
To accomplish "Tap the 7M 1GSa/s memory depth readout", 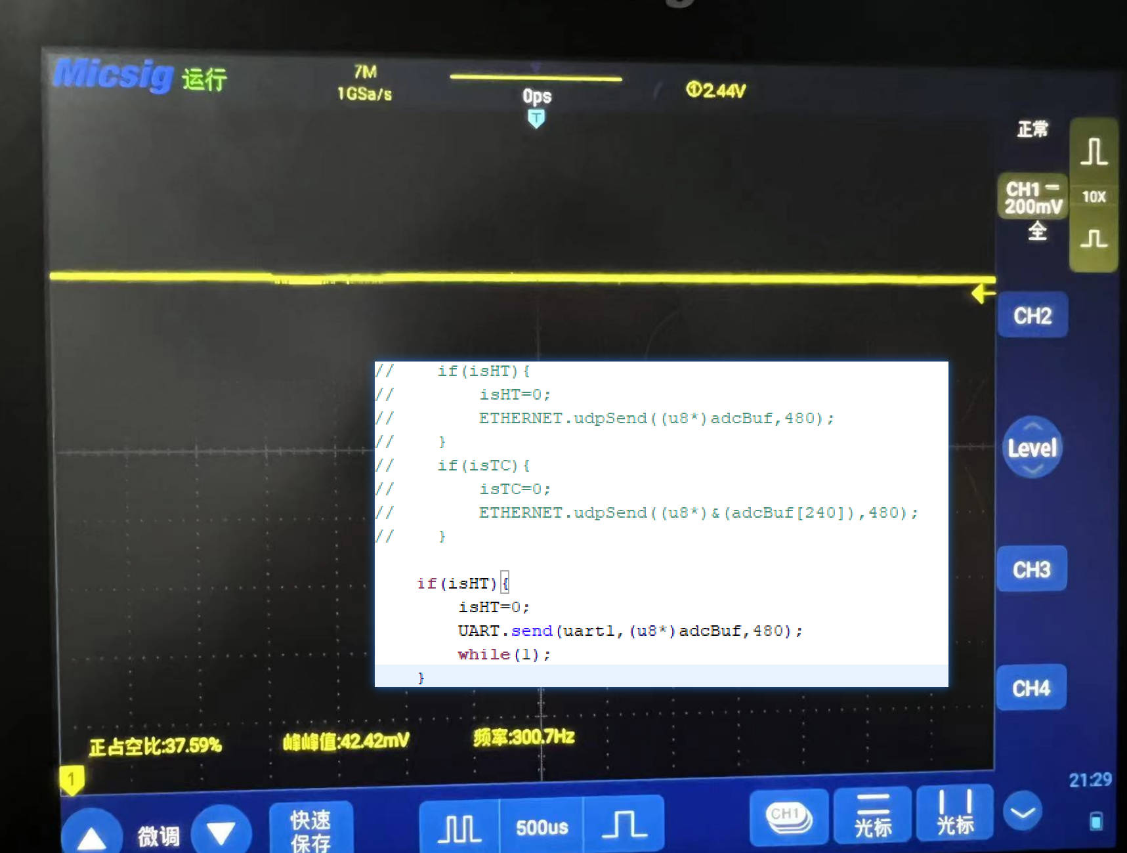I will click(364, 83).
